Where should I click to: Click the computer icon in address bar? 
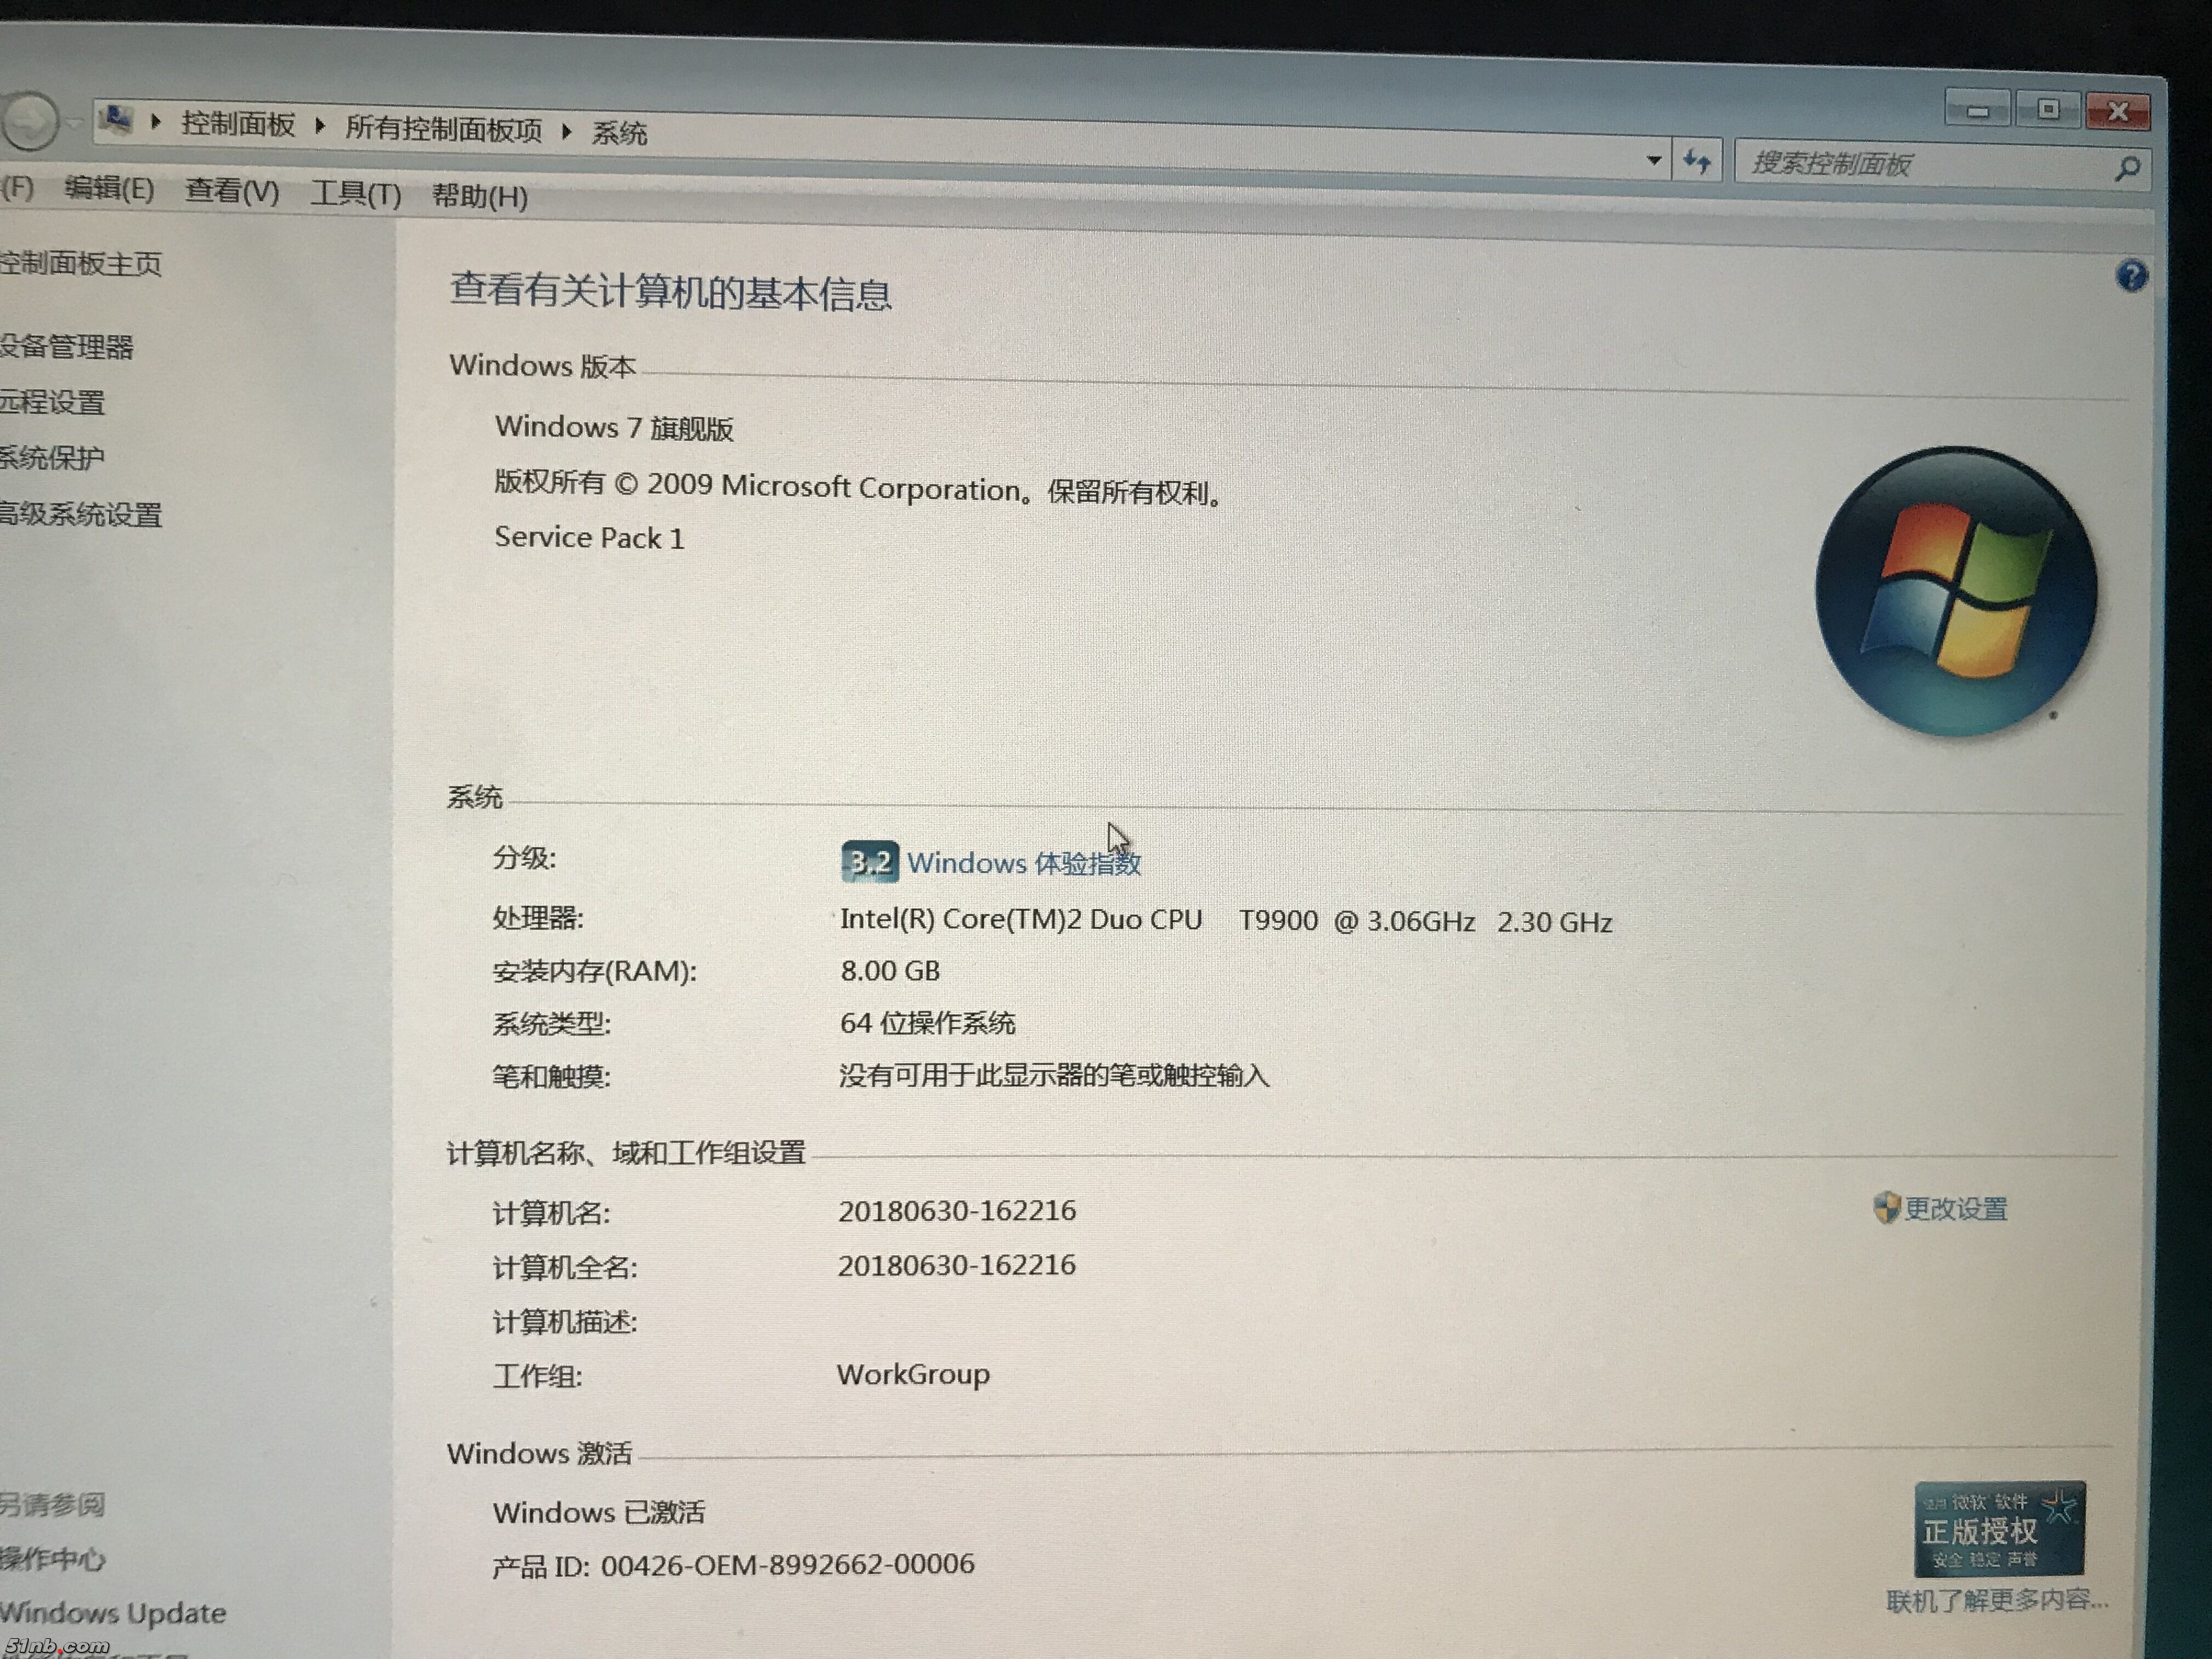[117, 120]
